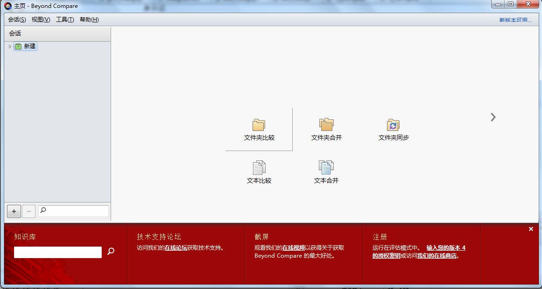Click the 技术支持论坛 heading
This screenshot has width=542, height=289.
[159, 237]
